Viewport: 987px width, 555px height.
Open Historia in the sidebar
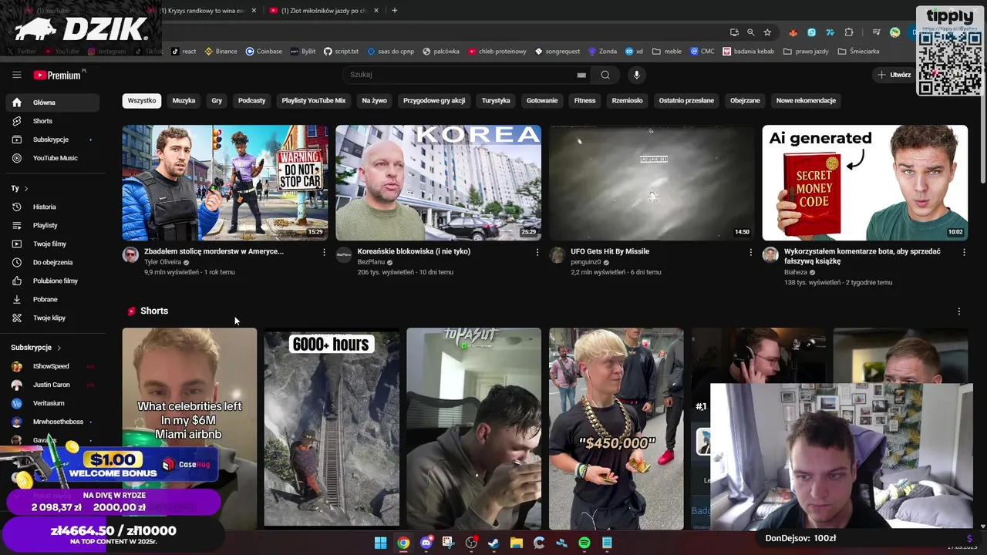click(52, 207)
